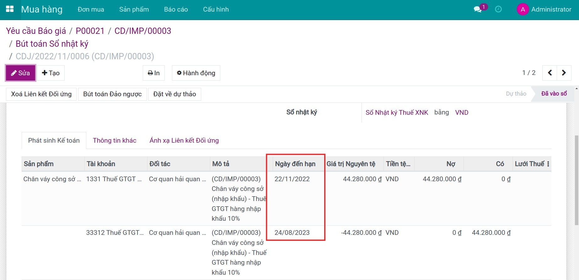The height and width of the screenshot is (280, 579).
Task: Switch to Ánh xạ Liên kết Đối ứng tab
Action: [x=184, y=140]
